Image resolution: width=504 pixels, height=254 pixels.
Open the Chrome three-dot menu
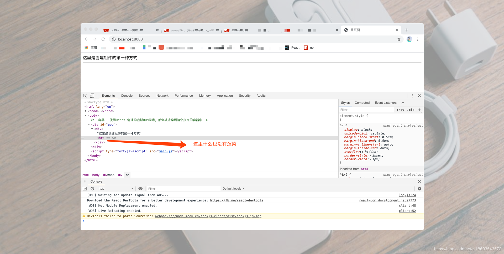418,39
